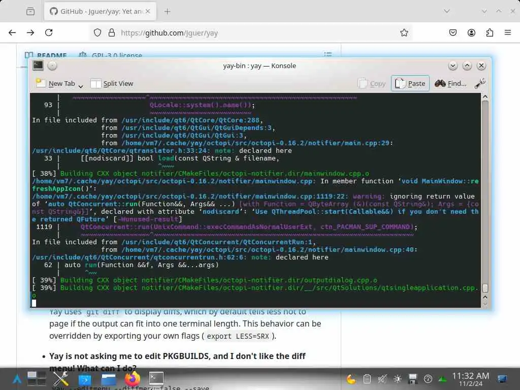Click inside Konsole terminal at cursor
The image size is (520, 390).
(x=34, y=303)
